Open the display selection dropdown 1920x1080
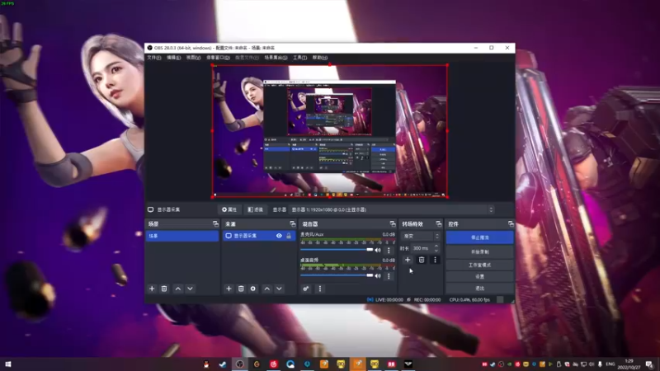This screenshot has width=660, height=371. point(392,209)
